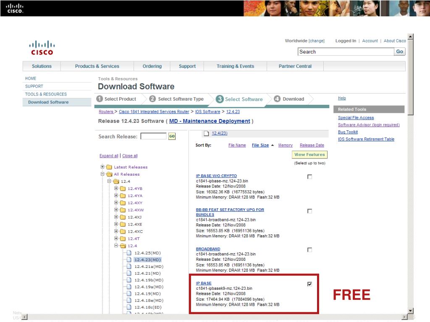Open the Special File Access link
Image resolution: width=430 pixels, height=322 pixels.
[356, 117]
